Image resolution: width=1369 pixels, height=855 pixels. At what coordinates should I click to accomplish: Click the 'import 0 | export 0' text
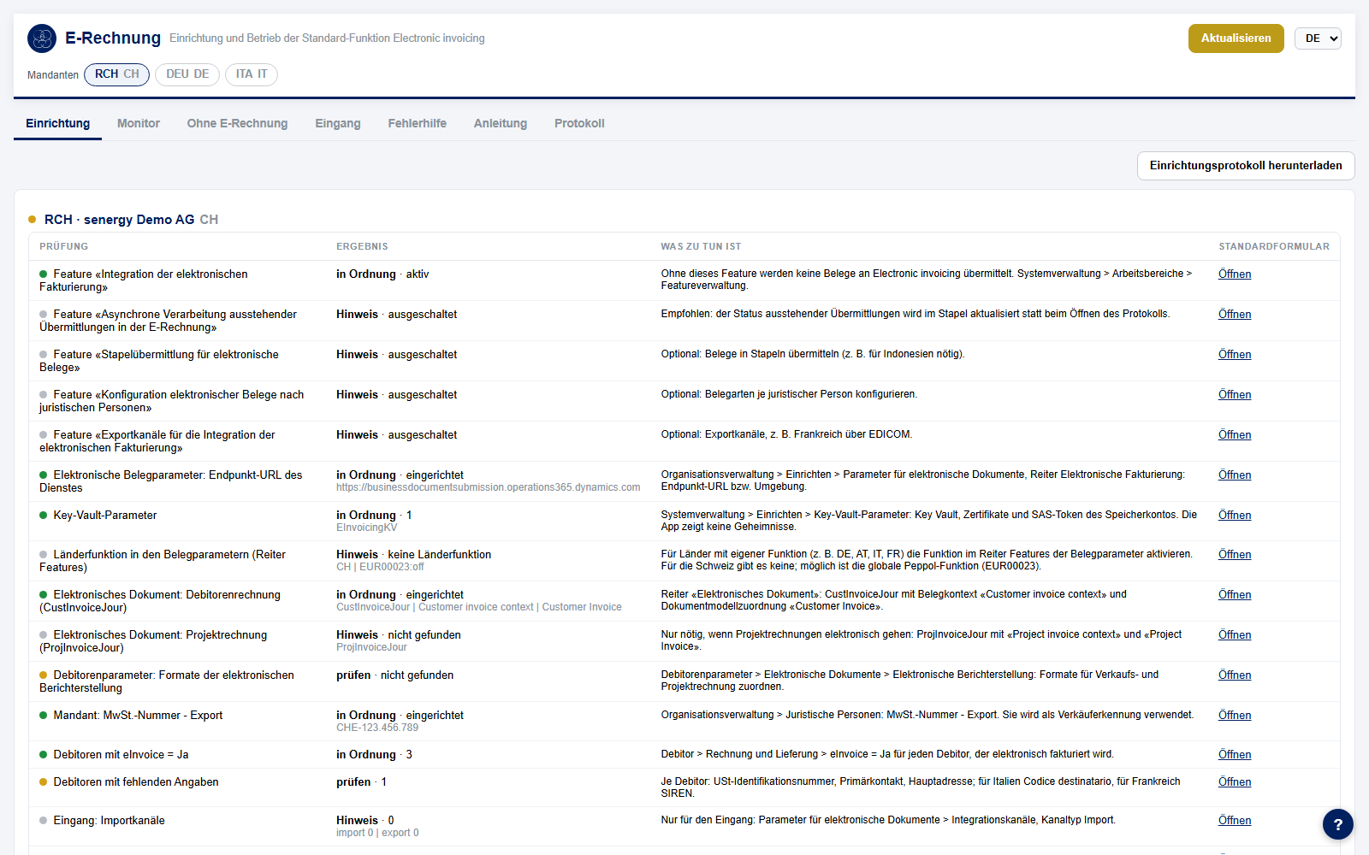pos(377,833)
